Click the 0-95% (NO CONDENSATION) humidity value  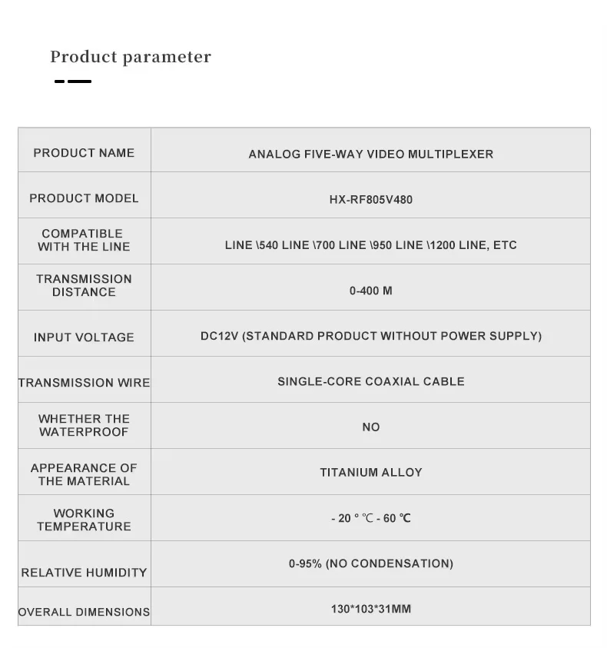pos(370,563)
